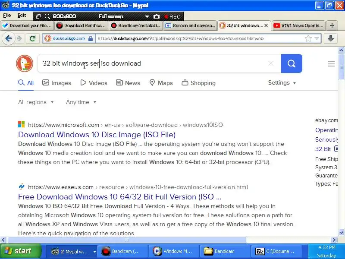The image size is (345, 259).
Task: Open the Mypal windows taskbar group
Action: pos(71,251)
